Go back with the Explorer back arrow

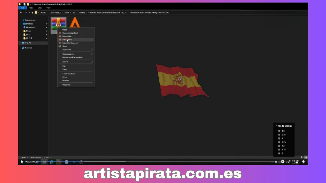click(x=21, y=12)
